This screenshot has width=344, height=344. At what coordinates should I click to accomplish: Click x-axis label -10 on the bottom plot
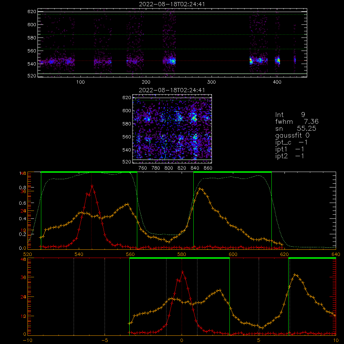point(28,341)
